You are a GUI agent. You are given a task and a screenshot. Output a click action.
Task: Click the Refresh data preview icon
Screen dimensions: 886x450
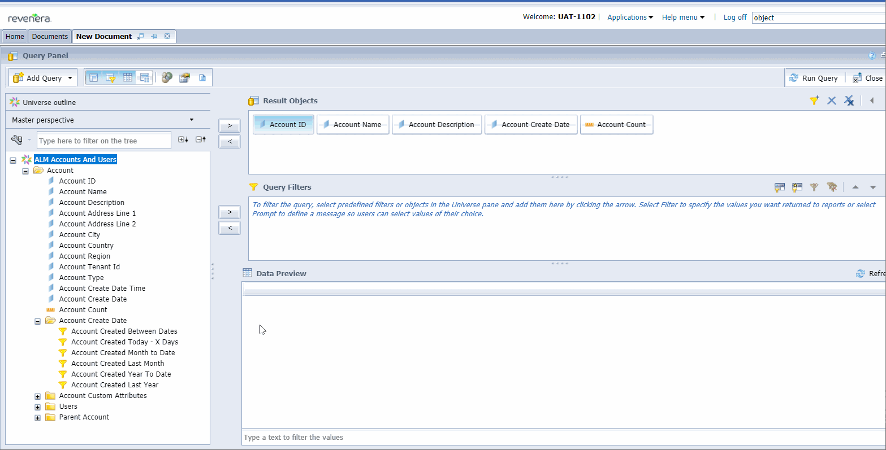pos(861,273)
